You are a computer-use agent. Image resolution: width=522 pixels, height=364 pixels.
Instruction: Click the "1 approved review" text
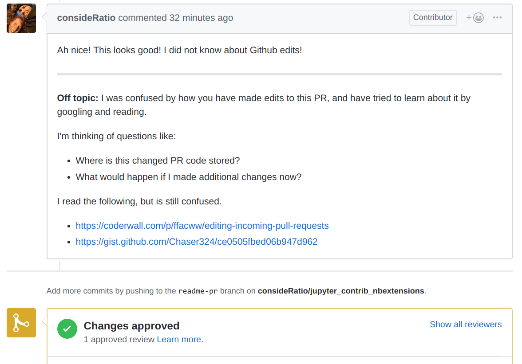(x=119, y=340)
